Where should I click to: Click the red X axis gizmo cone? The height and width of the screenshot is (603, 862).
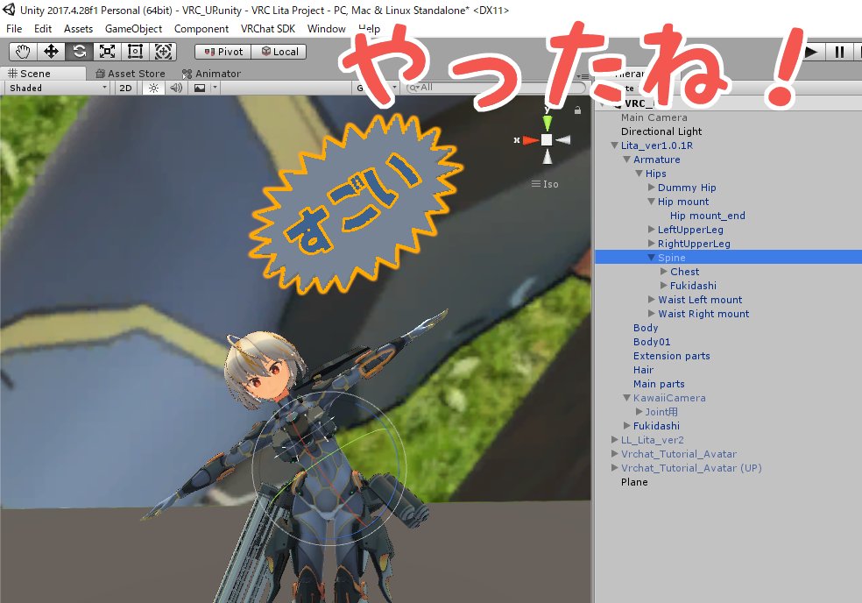[x=531, y=140]
